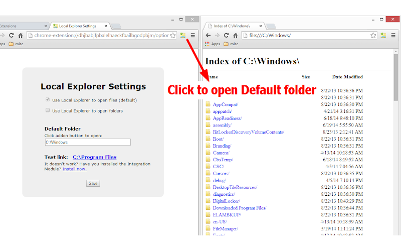Go back in the right browser window

tap(208, 35)
